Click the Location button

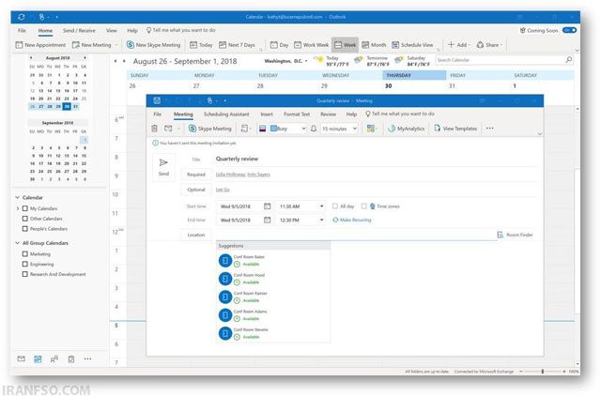196,235
